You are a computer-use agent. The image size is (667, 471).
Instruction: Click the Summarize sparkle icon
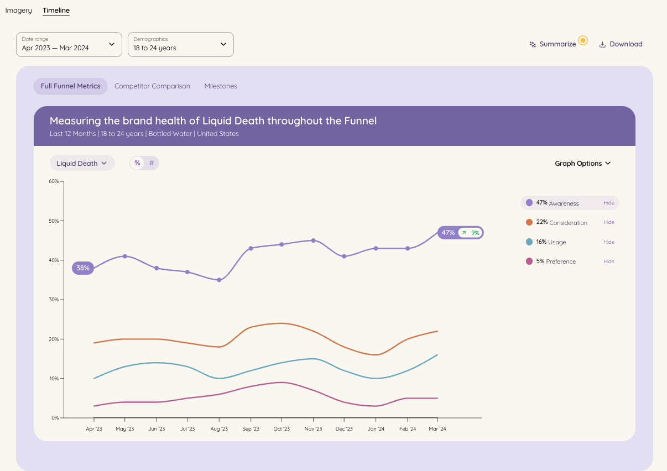[533, 44]
